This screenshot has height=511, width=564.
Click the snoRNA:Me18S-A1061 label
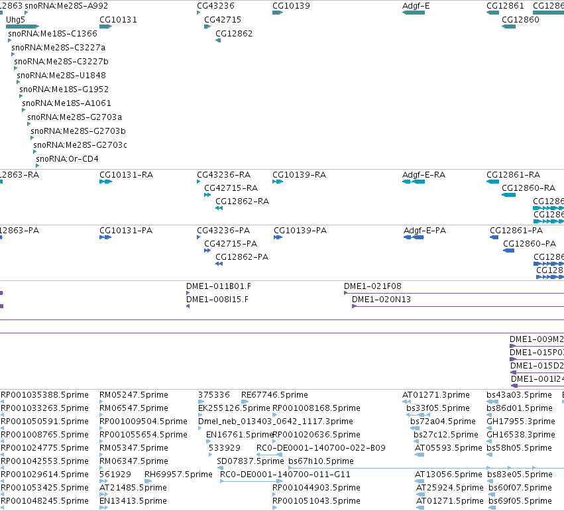coord(66,103)
